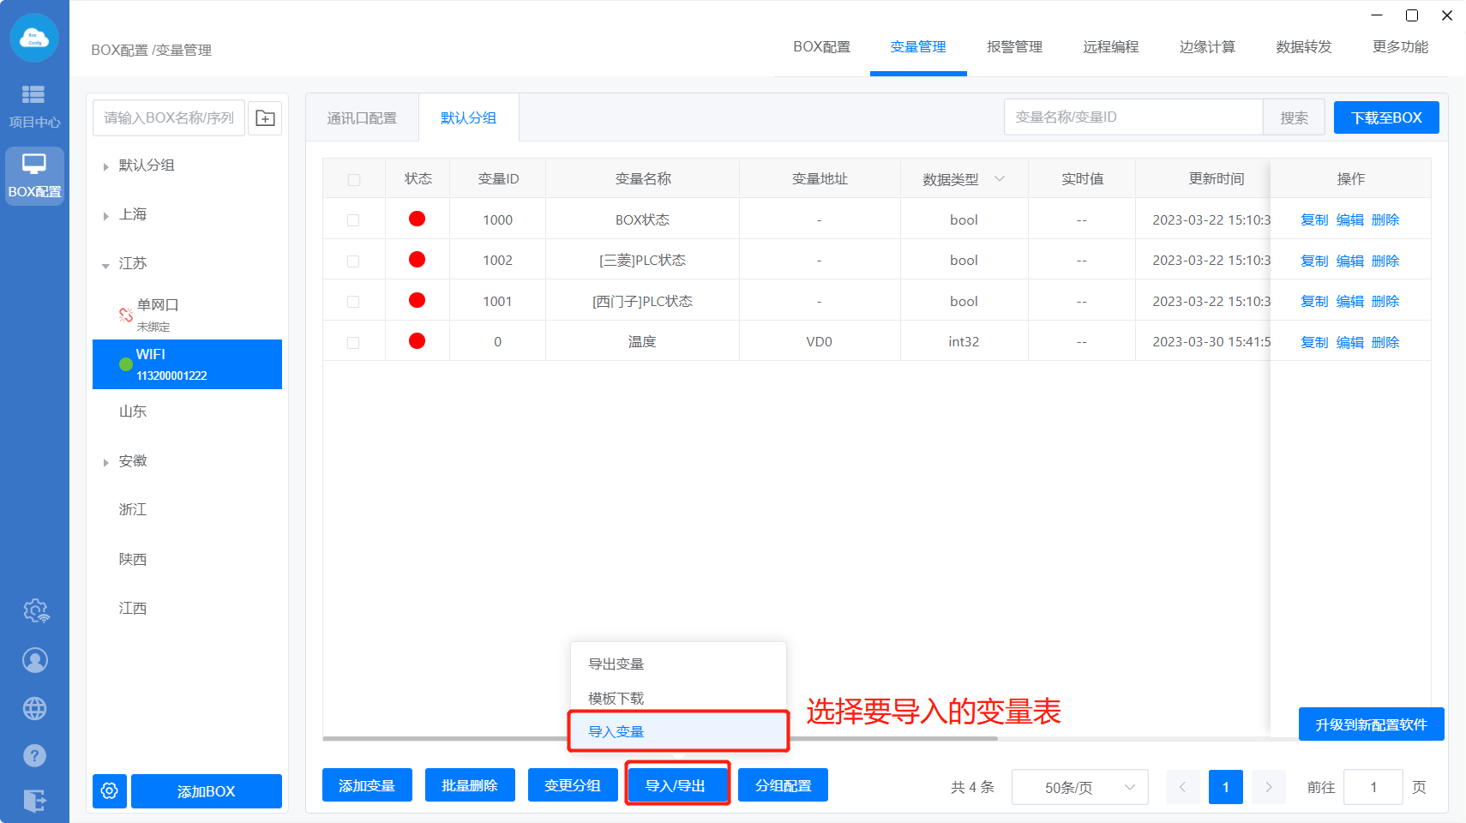The height and width of the screenshot is (823, 1466).
Task: Click the blue gear button beside 添加BOX
Action: coord(110,790)
